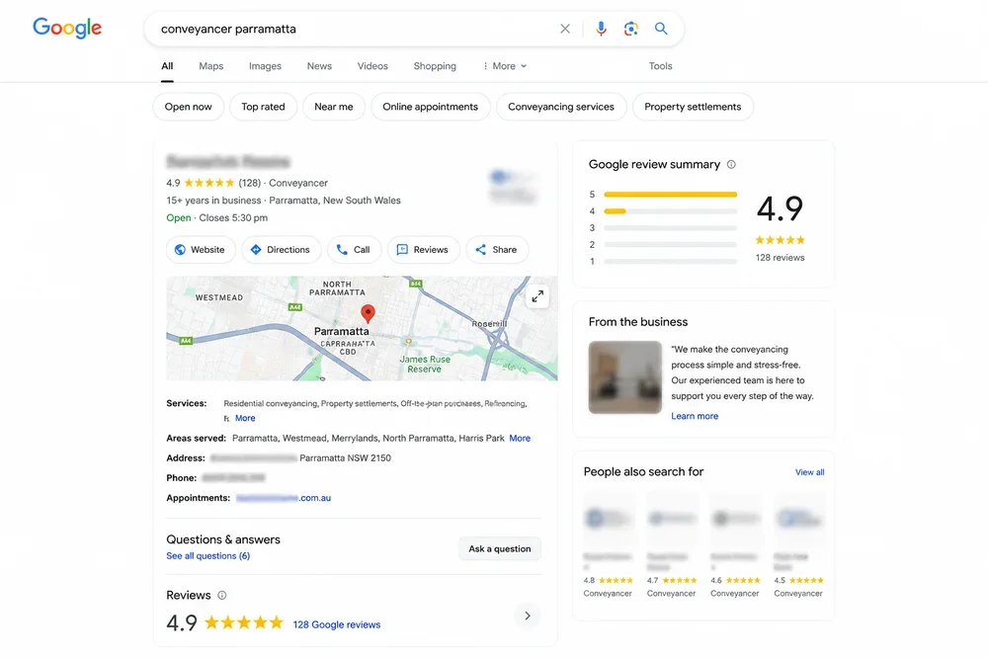Click Ask a question button
This screenshot has width=988, height=659.
pyautogui.click(x=500, y=548)
